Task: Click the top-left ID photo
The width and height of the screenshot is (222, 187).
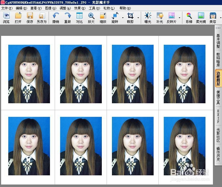Action: (29, 74)
